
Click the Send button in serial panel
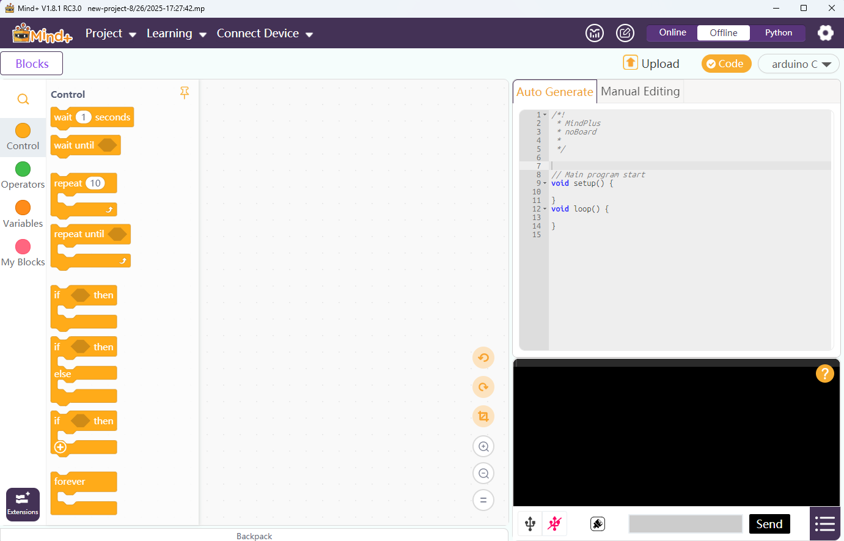769,524
